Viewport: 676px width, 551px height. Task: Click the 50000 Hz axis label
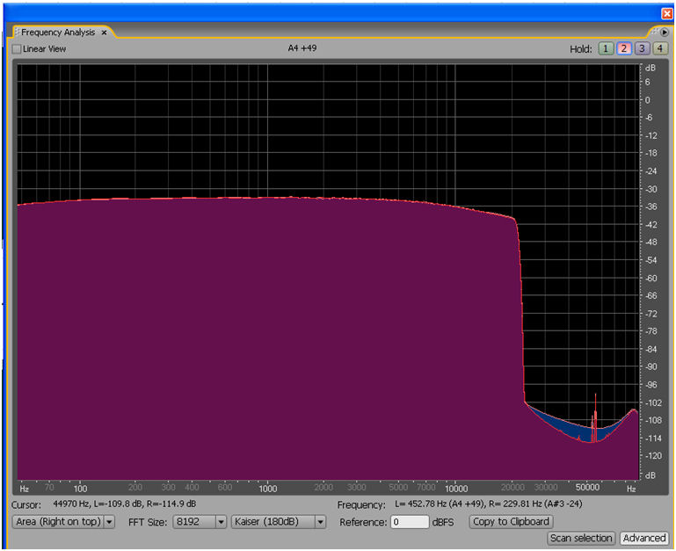(x=587, y=487)
